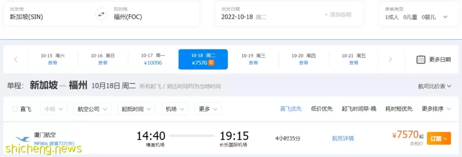
Task: Go to previous dates arrow
Action: coord(16,59)
